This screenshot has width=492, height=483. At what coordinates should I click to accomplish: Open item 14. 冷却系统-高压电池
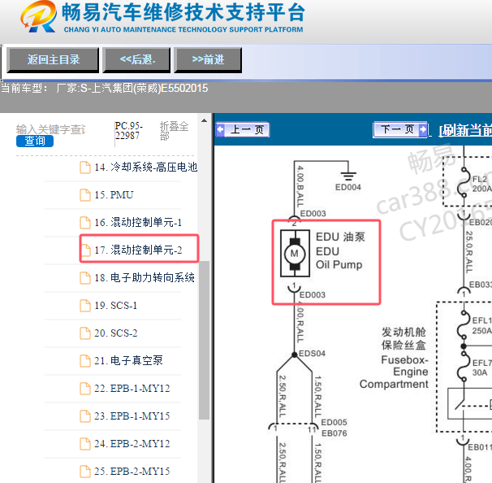pos(146,168)
